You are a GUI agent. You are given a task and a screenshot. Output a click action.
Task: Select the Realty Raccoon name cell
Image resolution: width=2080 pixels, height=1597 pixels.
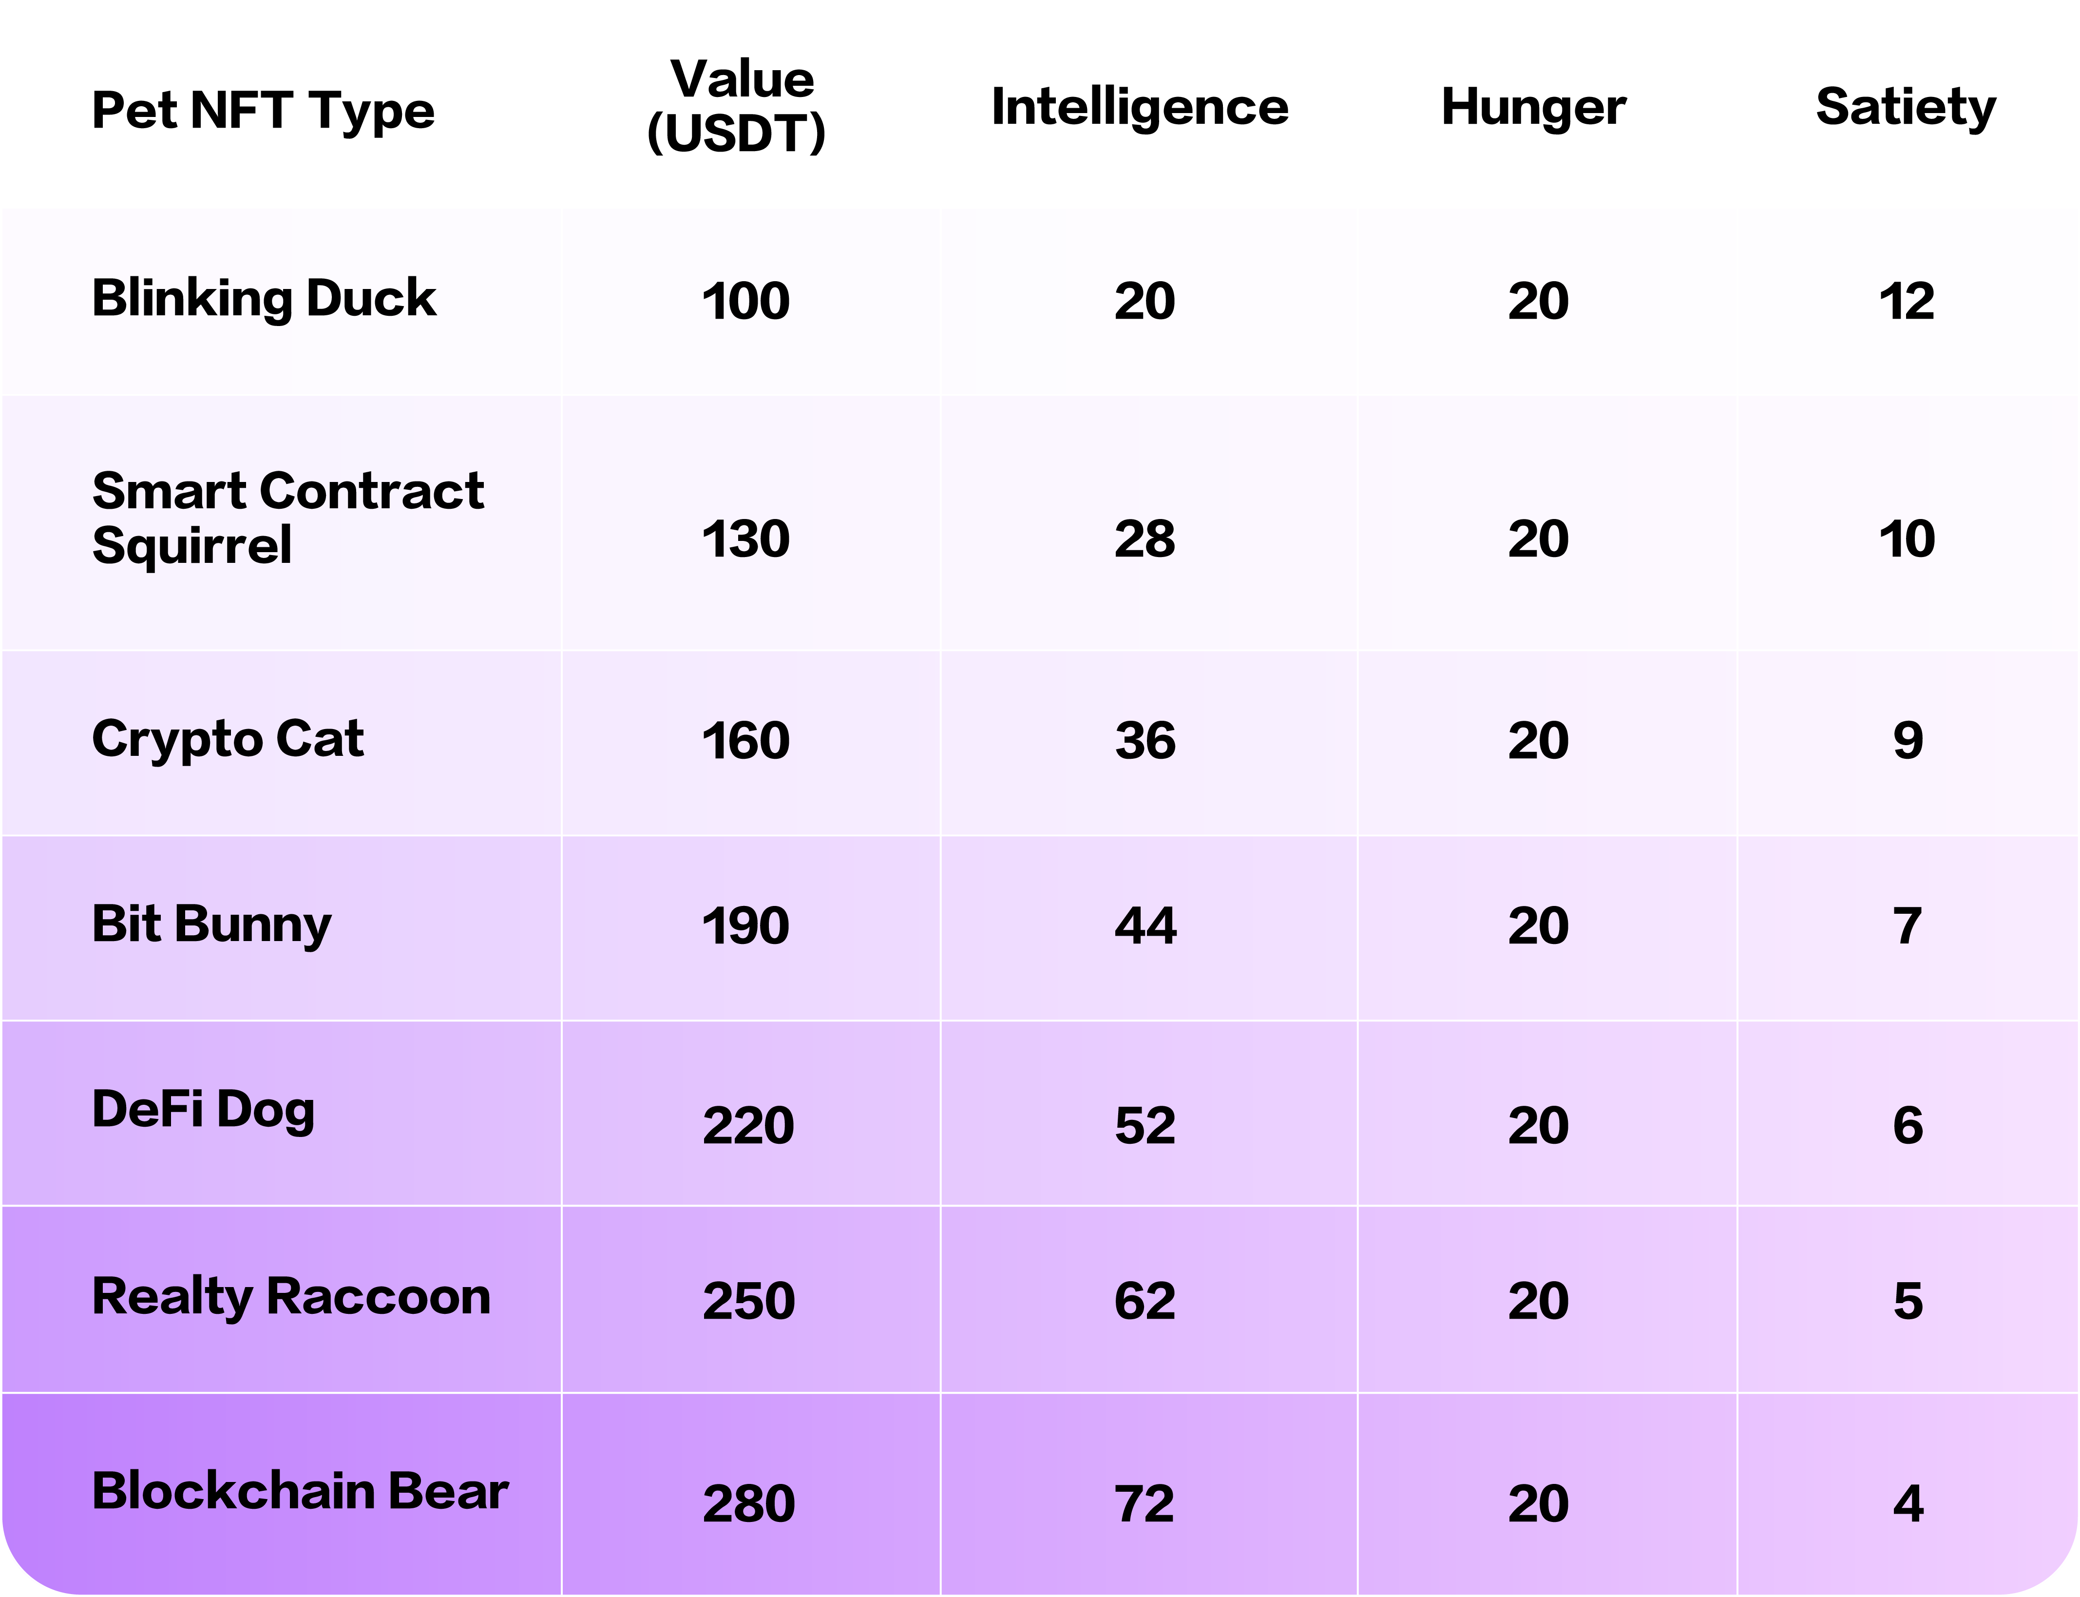point(291,1297)
